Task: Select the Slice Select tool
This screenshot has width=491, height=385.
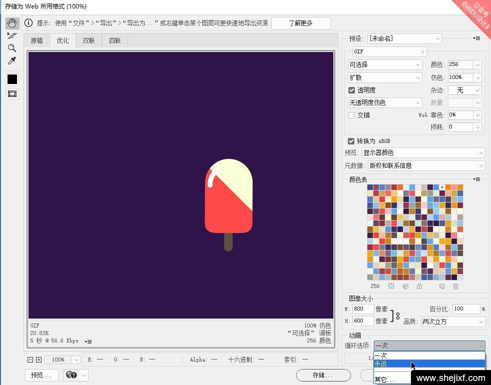Action: [12, 35]
